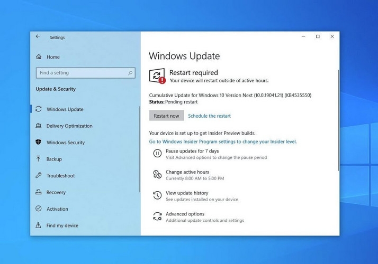Click the Restart required status icon

157,76
